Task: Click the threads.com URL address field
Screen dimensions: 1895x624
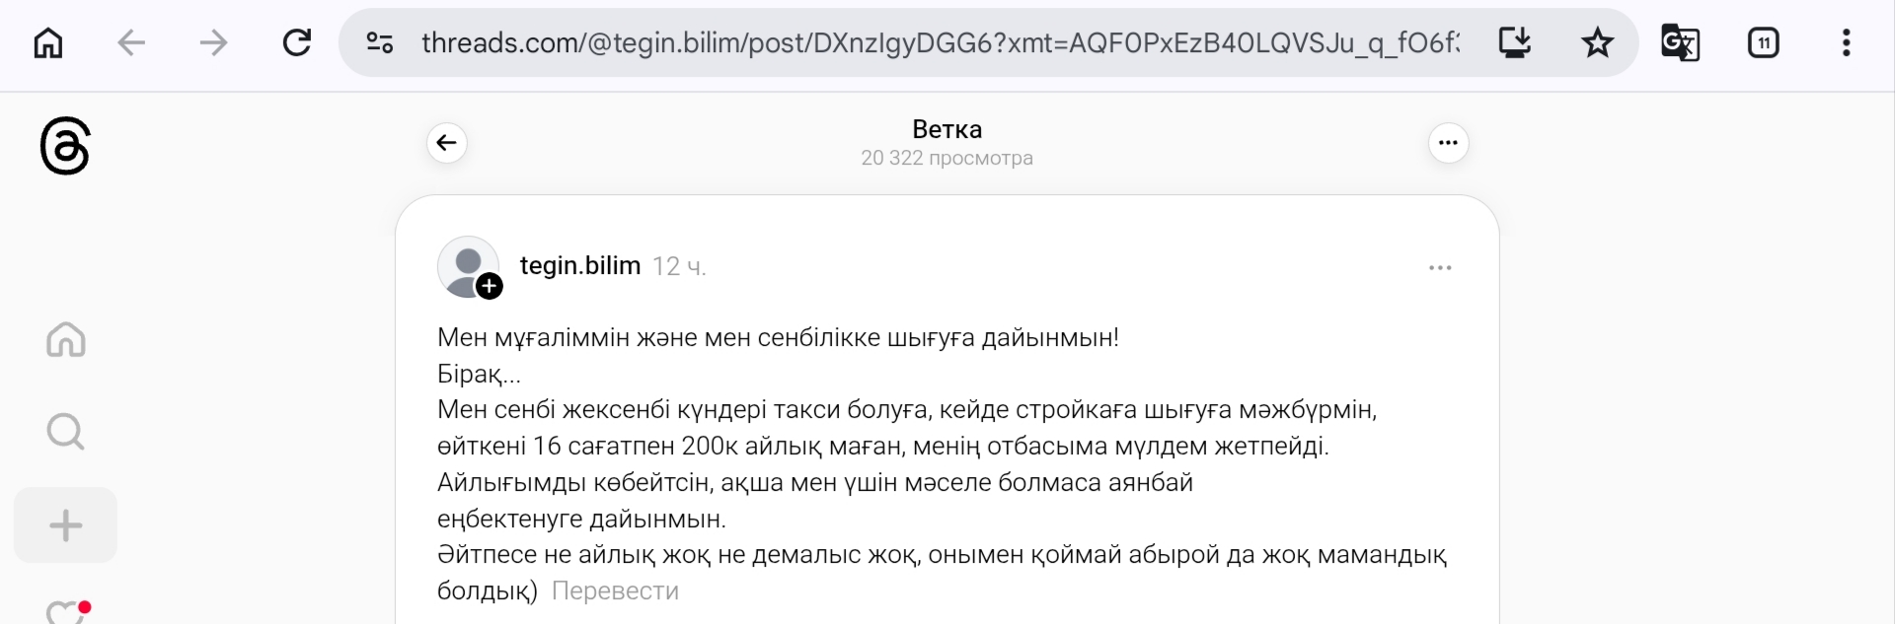Action: 938,42
